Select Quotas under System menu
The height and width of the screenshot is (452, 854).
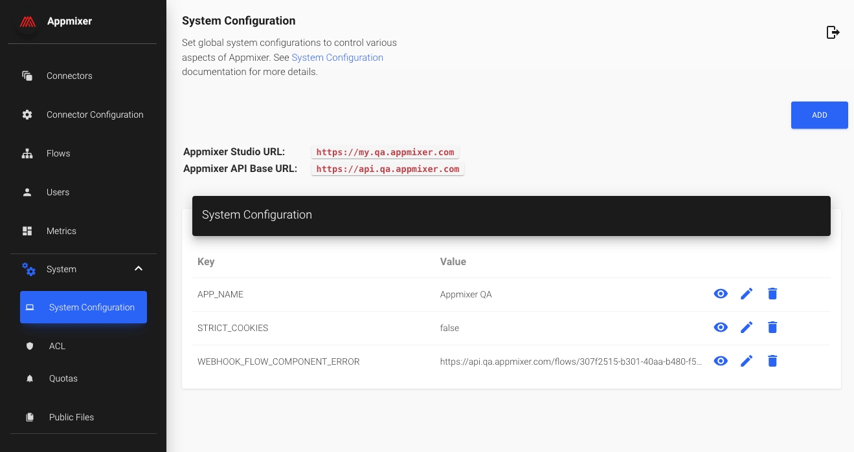click(63, 378)
